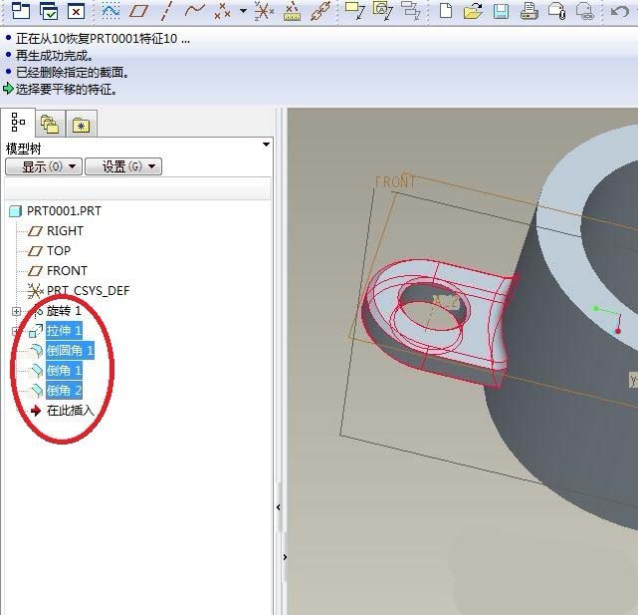Viewport: 638px width, 615px height.
Task: Switch to the Favorites tab with star folder
Action: 81,124
